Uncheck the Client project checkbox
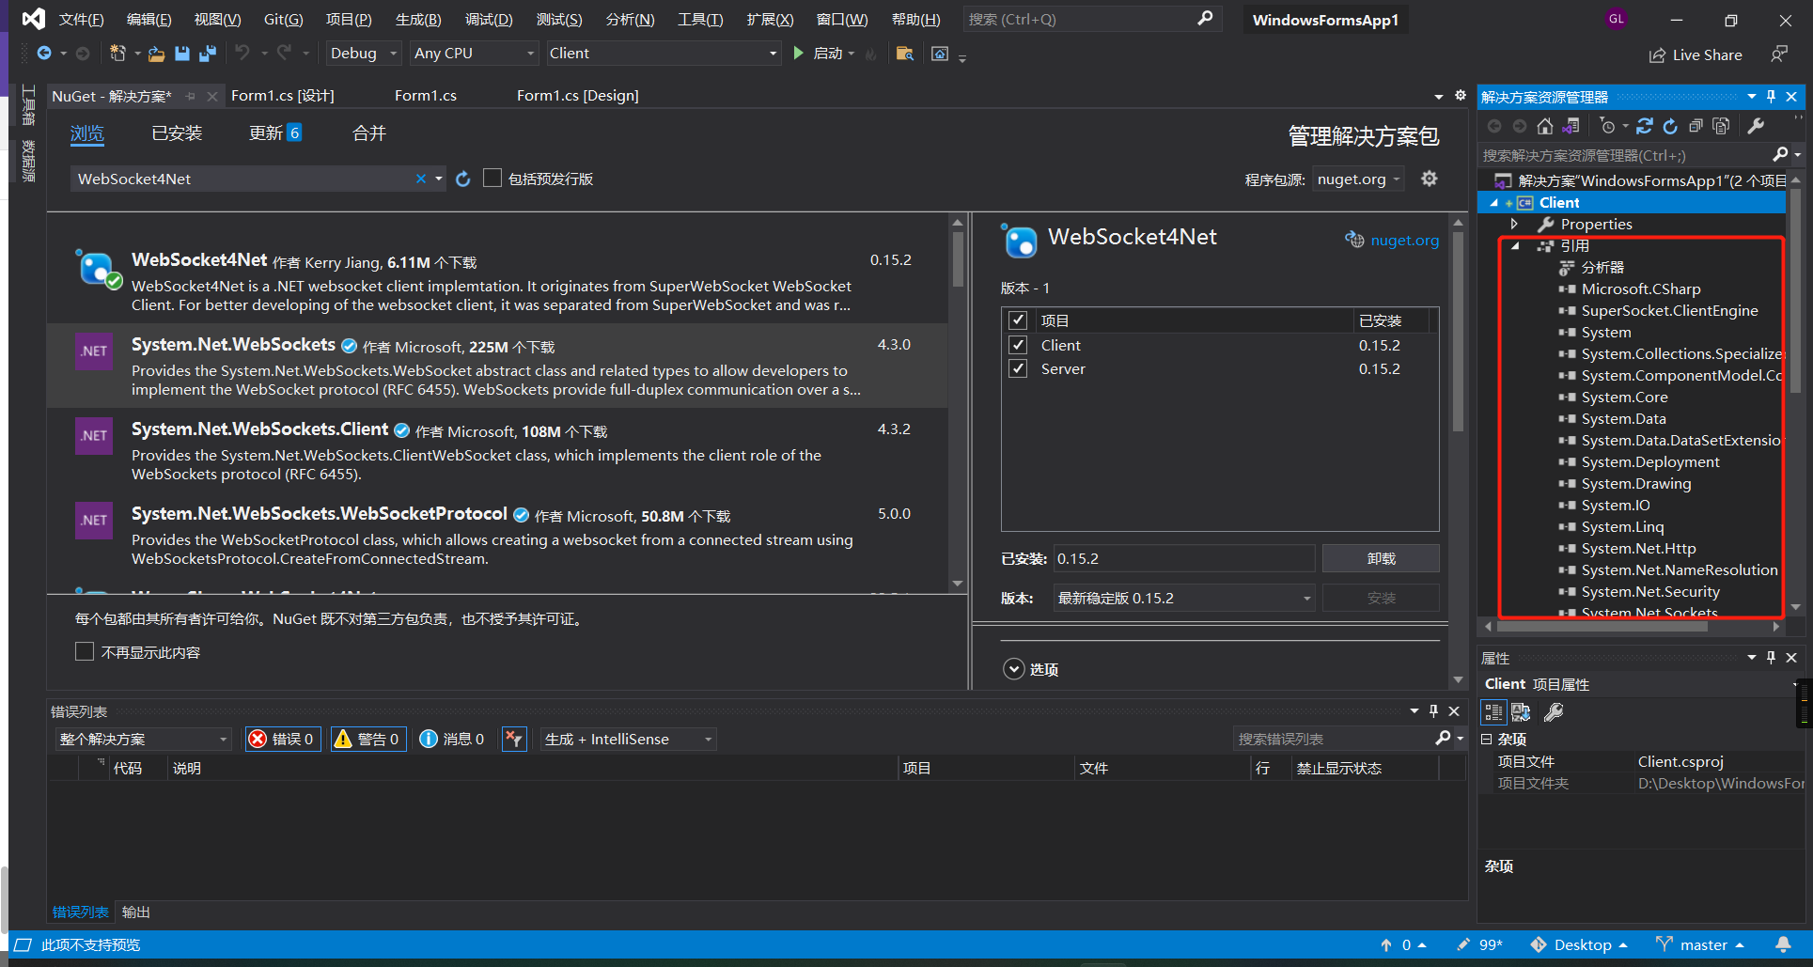Screen dimensions: 1813x967 tap(1018, 345)
